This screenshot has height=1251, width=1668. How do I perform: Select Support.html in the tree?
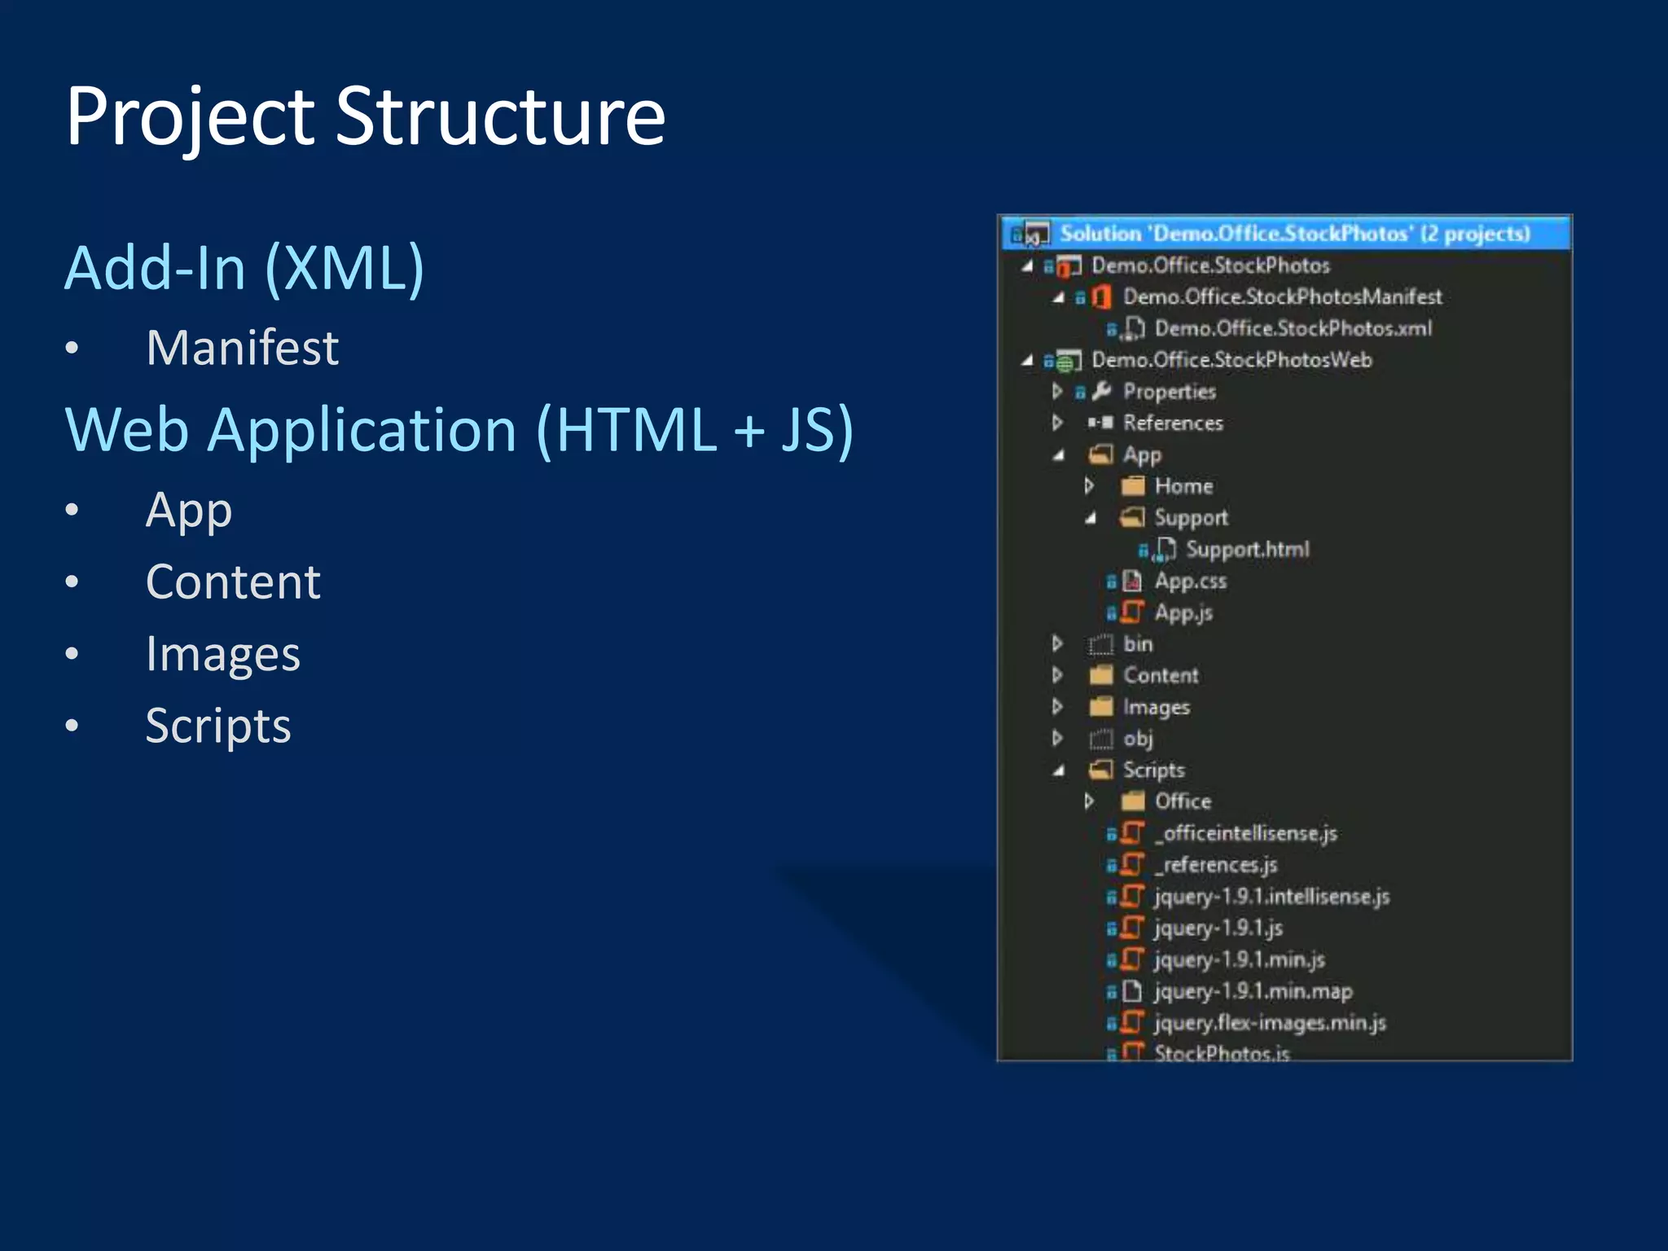[x=1247, y=550]
